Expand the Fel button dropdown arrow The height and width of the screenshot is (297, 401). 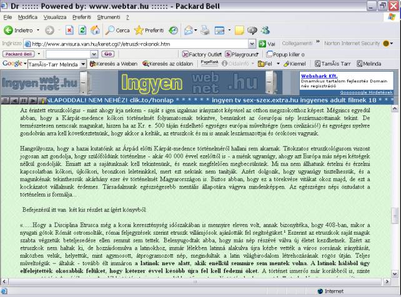coord(278,64)
